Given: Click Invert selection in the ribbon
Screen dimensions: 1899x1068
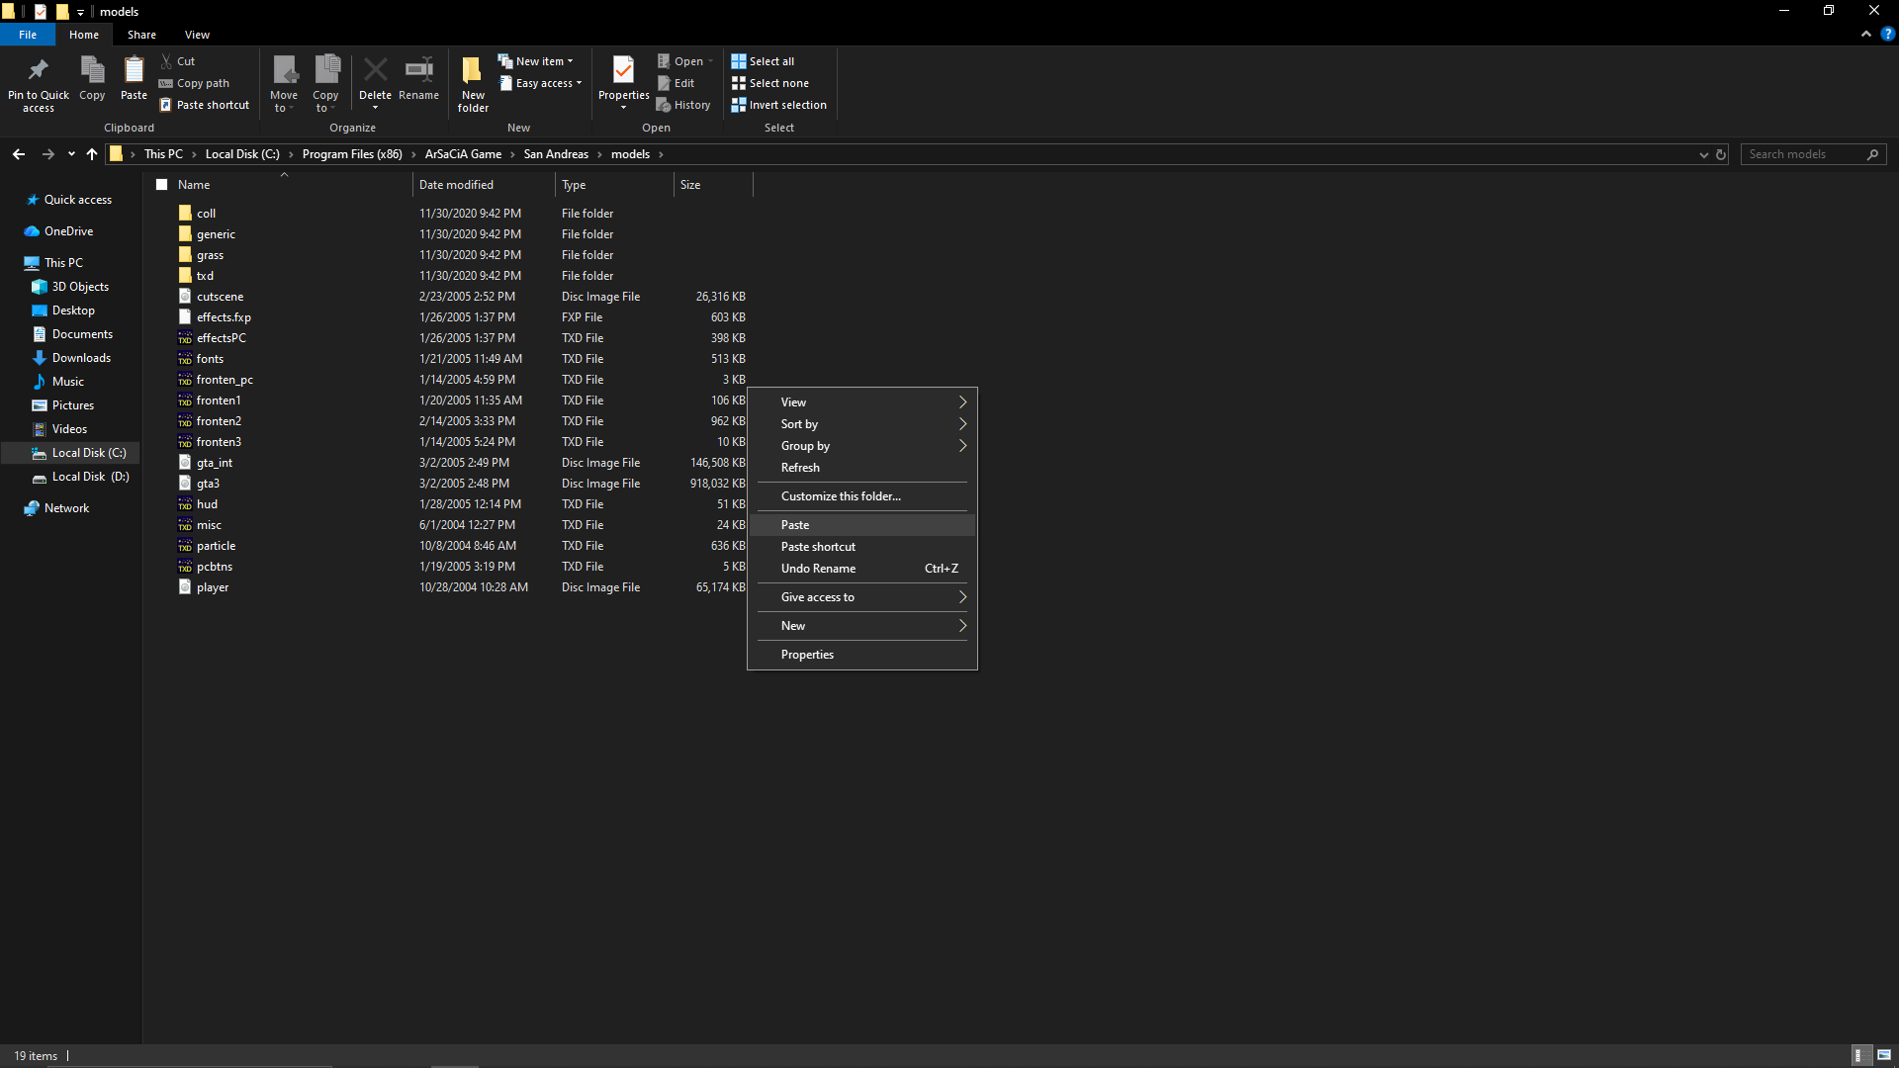Looking at the screenshot, I should 778,105.
